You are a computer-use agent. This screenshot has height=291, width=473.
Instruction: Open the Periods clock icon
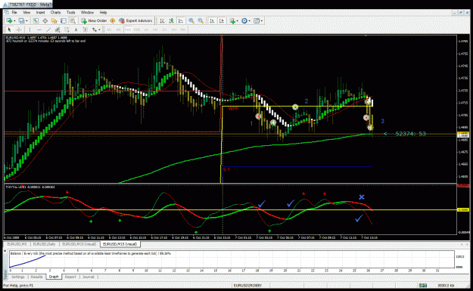click(244, 21)
